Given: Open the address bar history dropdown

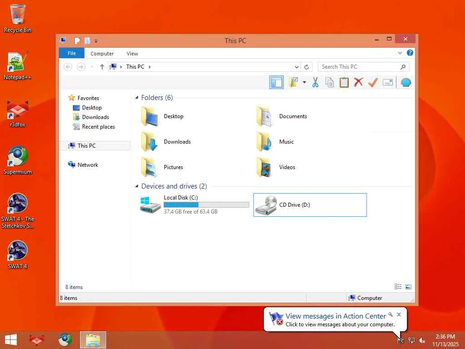Looking at the screenshot, I should pos(296,67).
